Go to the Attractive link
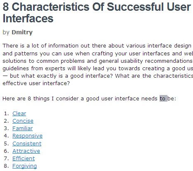Image resolution: width=193 pixels, height=171 pixels. [26, 151]
